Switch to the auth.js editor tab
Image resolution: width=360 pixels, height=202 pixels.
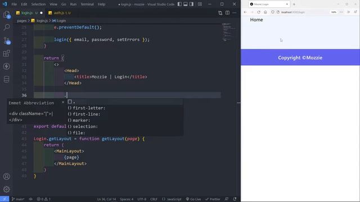(x=60, y=13)
